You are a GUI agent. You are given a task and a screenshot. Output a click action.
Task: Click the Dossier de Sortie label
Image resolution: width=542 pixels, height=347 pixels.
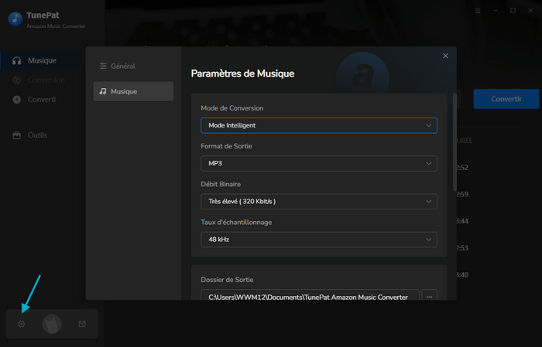227,280
